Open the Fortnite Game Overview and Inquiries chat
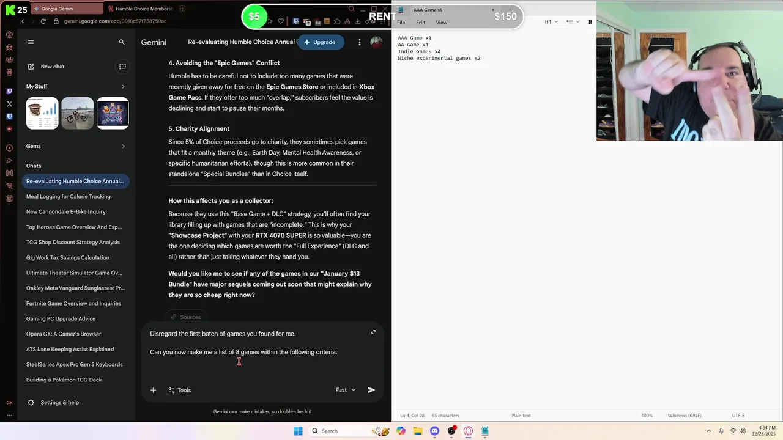The width and height of the screenshot is (783, 440). pyautogui.click(x=75, y=303)
